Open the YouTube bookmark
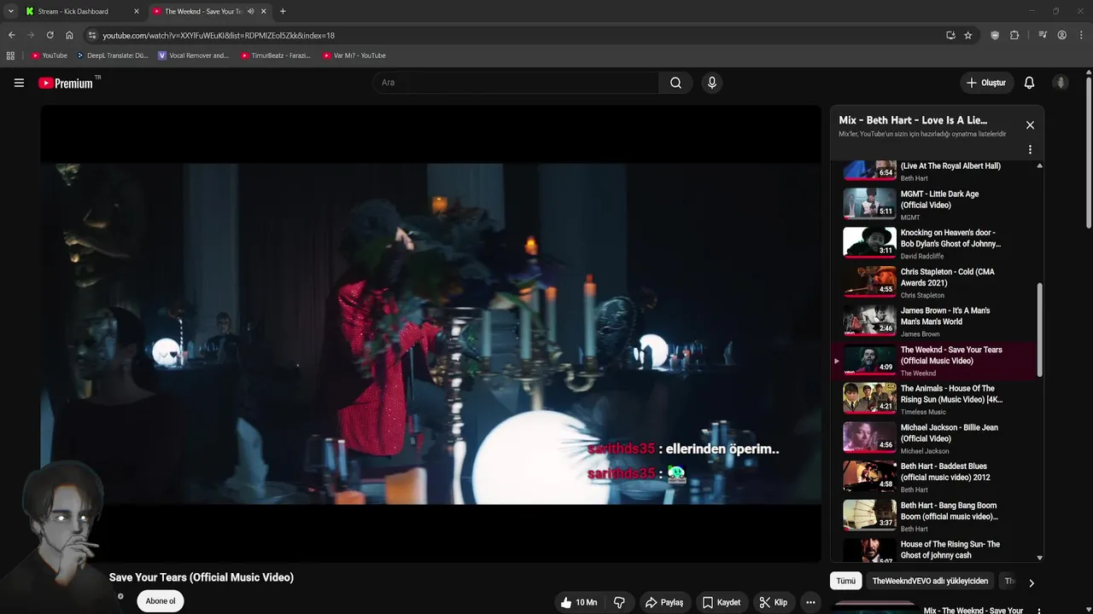Image resolution: width=1093 pixels, height=614 pixels. tap(49, 55)
